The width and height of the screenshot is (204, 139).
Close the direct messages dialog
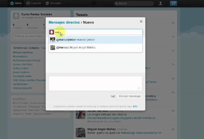click(141, 21)
